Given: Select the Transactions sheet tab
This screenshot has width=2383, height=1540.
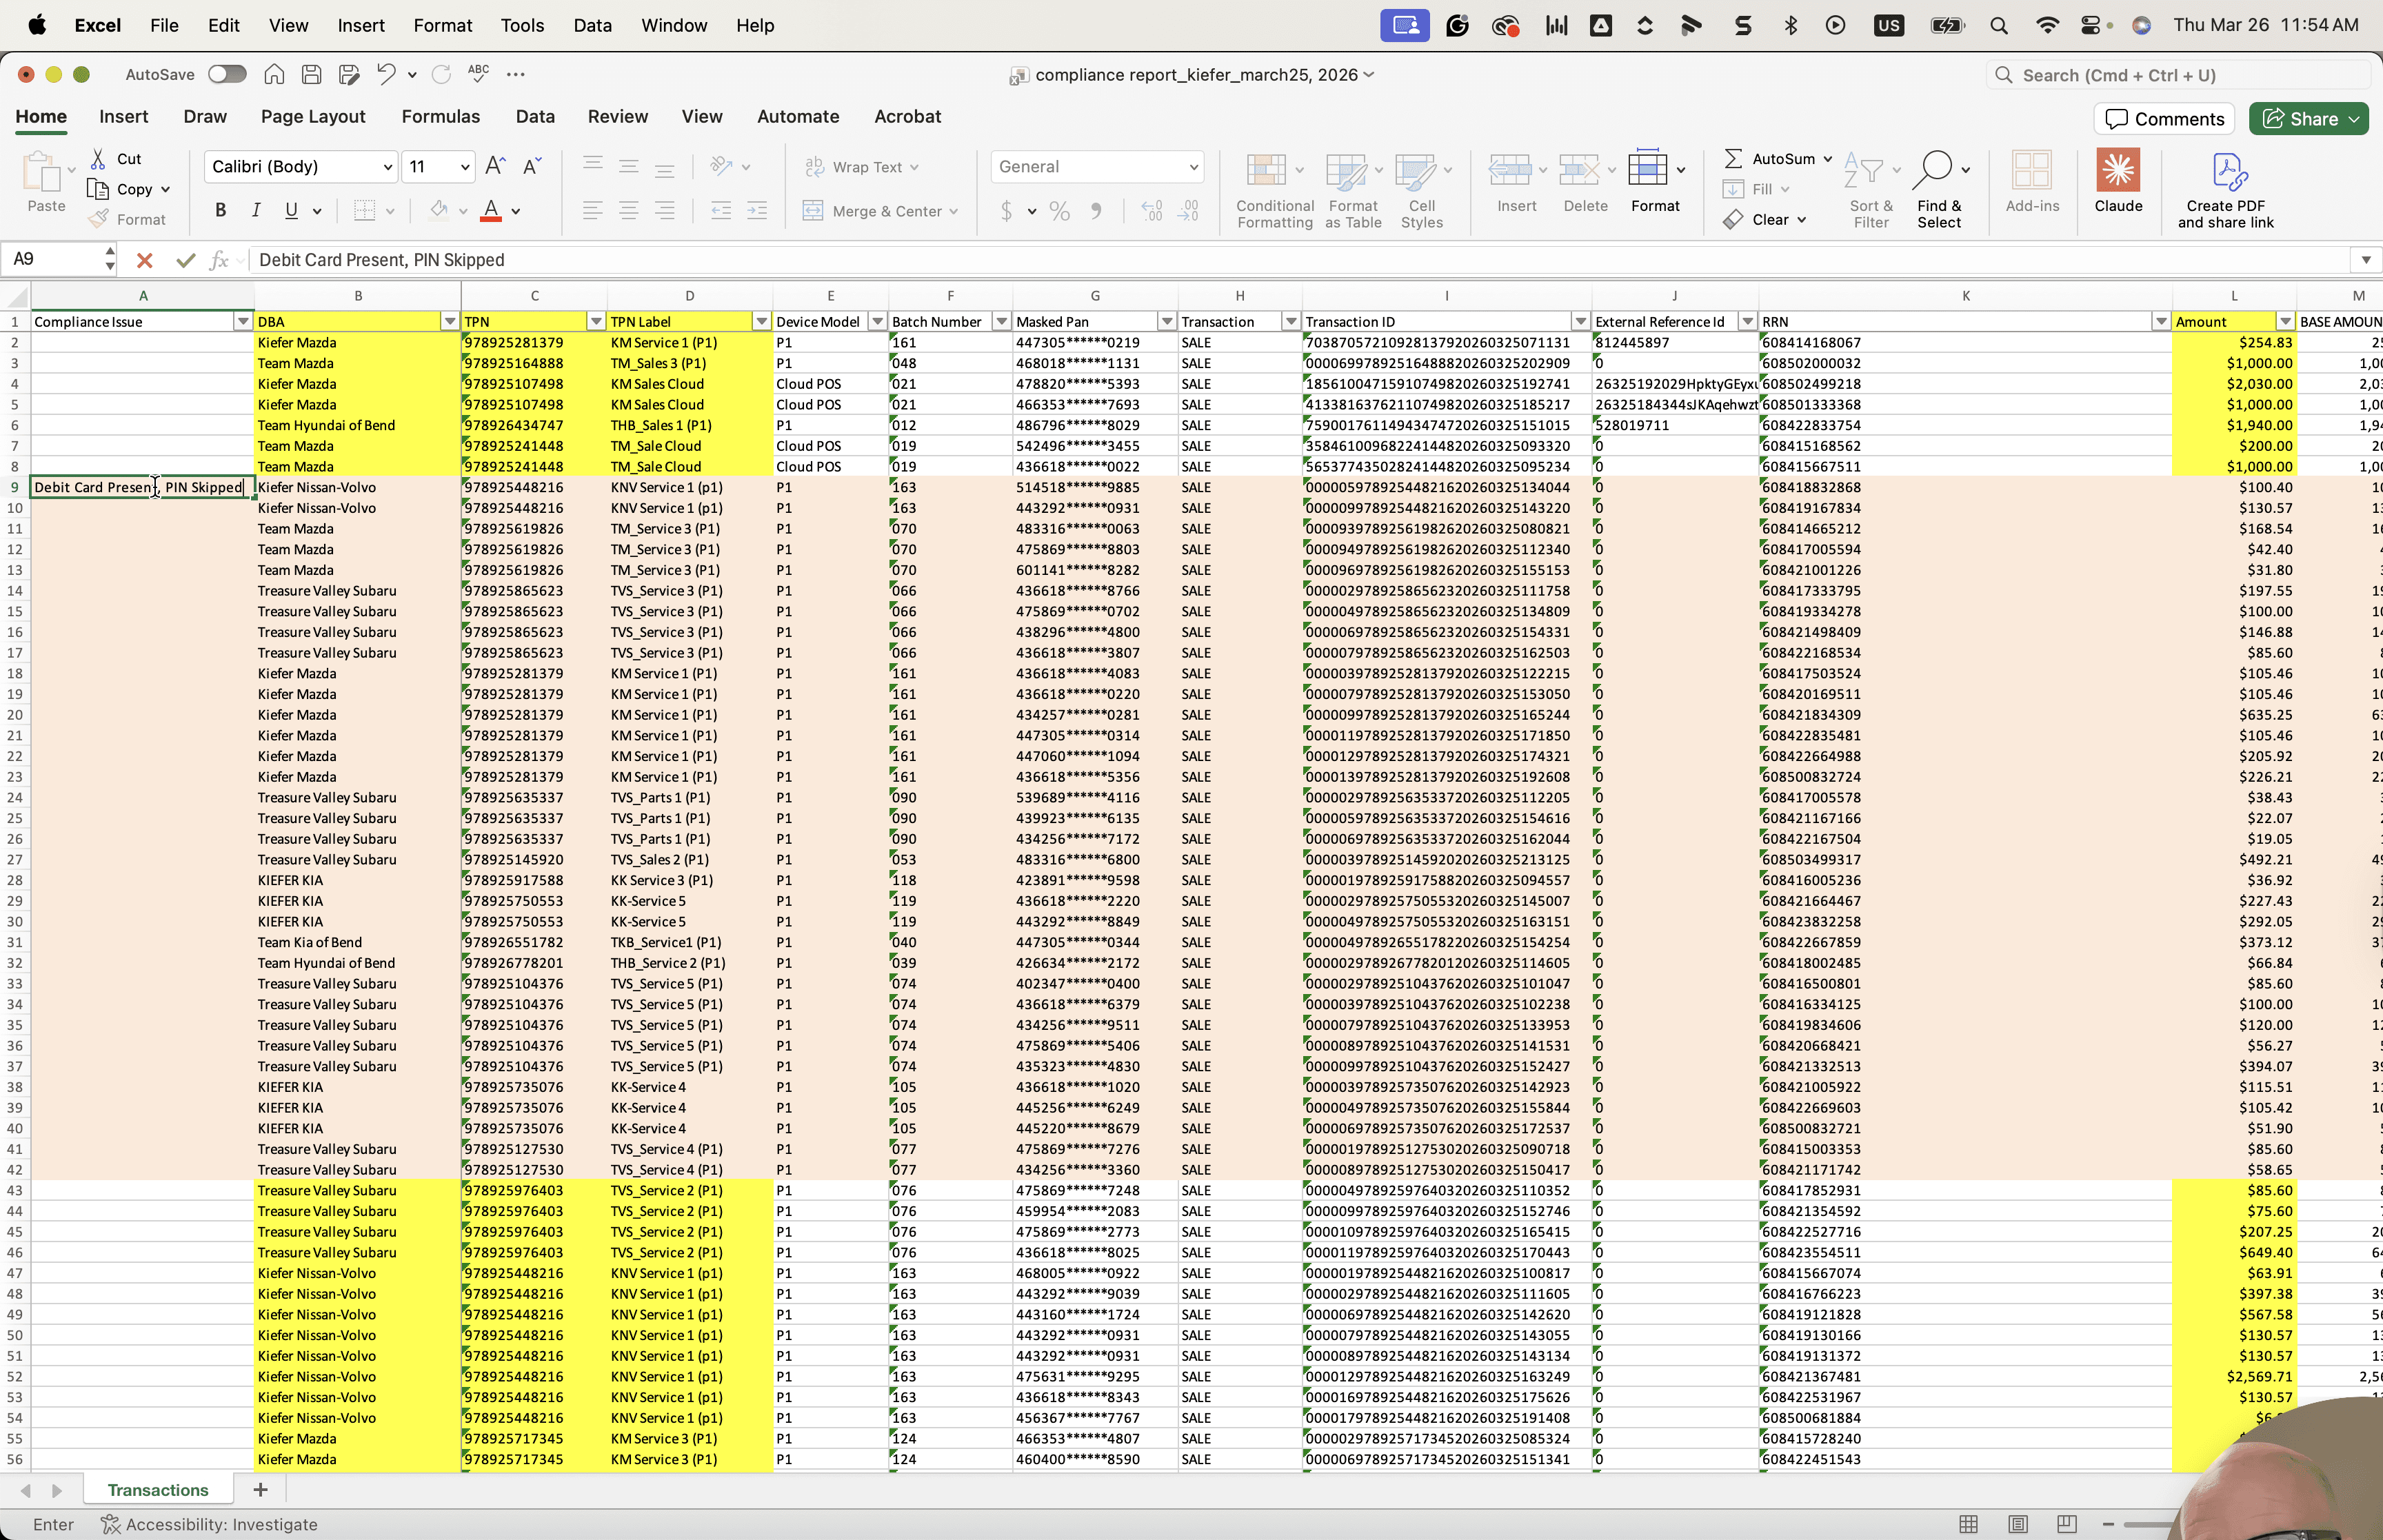Looking at the screenshot, I should [x=158, y=1490].
